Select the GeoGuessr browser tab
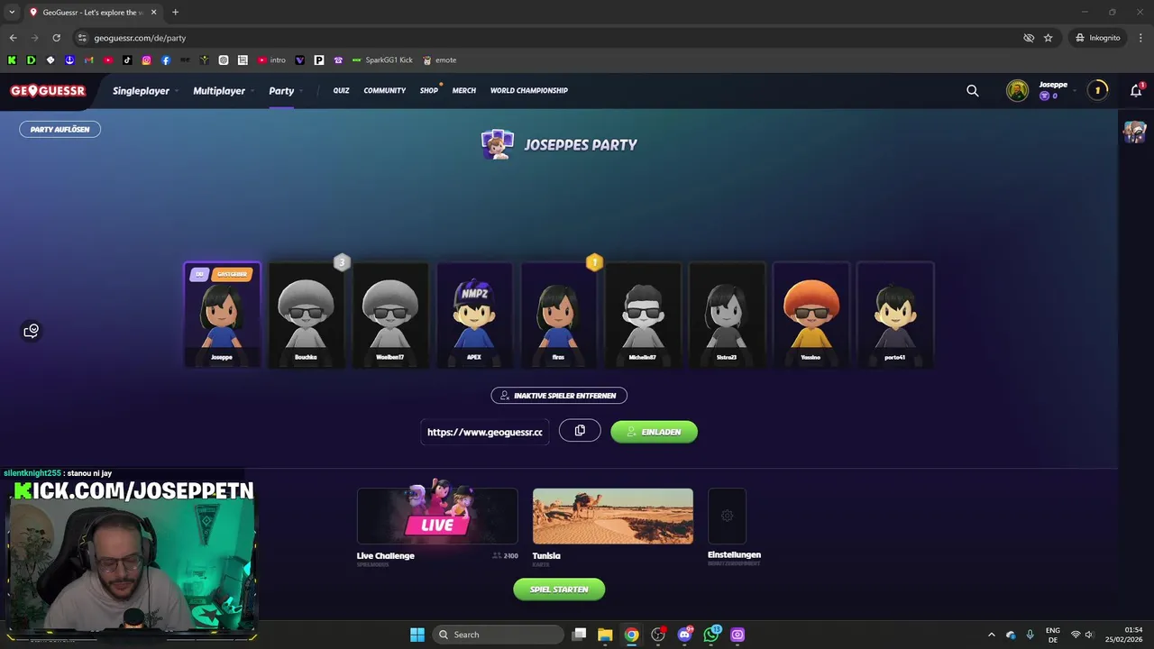1154x649 pixels. 93,12
